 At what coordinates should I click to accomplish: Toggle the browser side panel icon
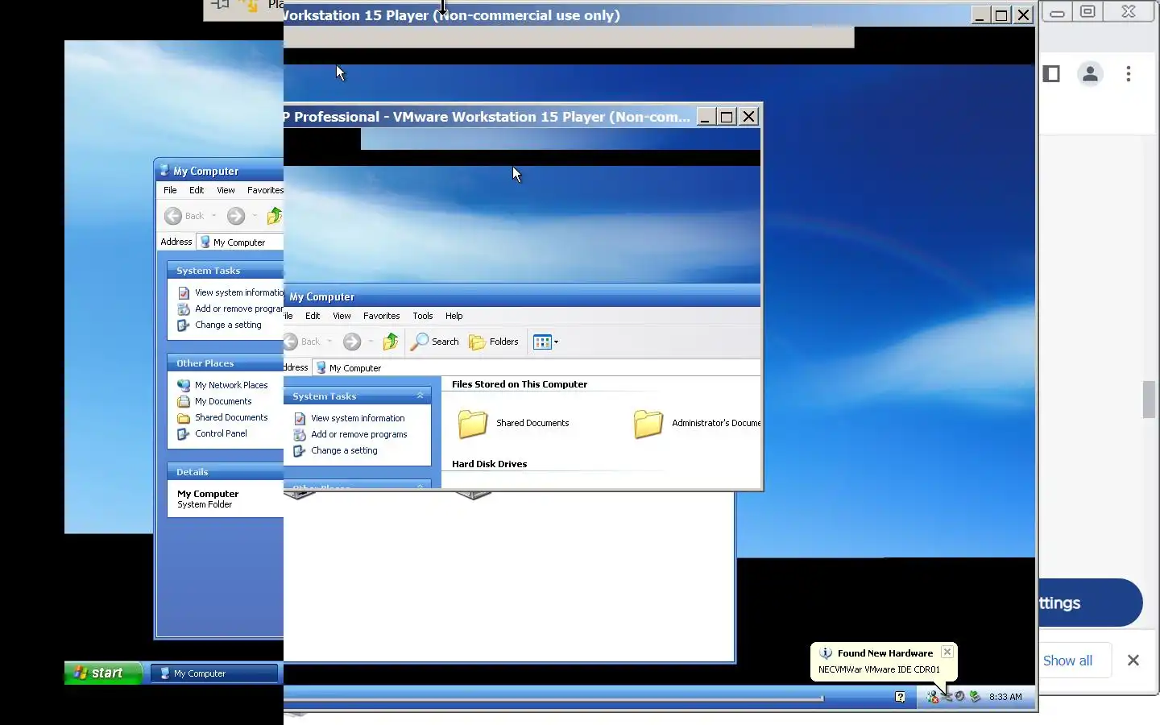tap(1051, 74)
